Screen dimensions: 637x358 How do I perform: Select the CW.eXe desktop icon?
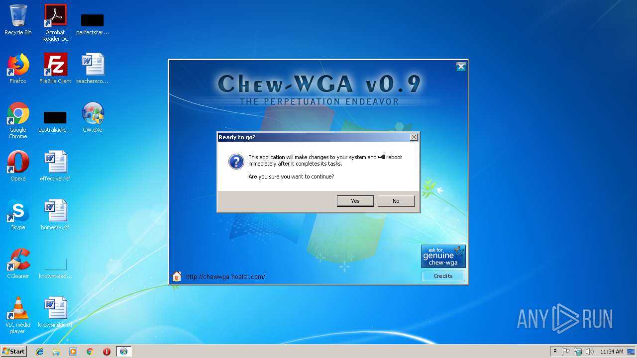point(93,117)
